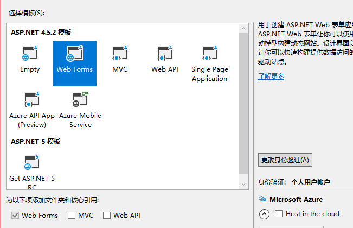Click the ASP.NET 5 模板 heading

[x=36, y=142]
